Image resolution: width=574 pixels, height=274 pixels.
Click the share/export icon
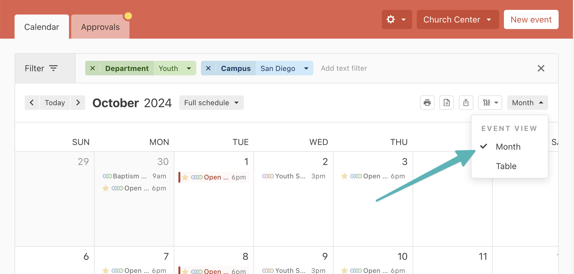466,103
